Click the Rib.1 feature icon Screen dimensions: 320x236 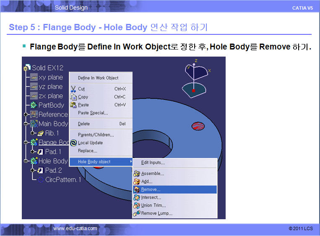tap(41, 133)
